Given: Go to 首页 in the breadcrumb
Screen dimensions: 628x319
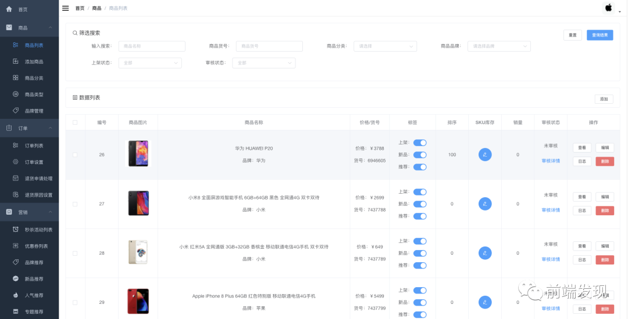Looking at the screenshot, I should (80, 8).
